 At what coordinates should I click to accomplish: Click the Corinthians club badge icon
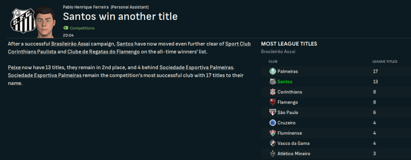click(x=273, y=92)
